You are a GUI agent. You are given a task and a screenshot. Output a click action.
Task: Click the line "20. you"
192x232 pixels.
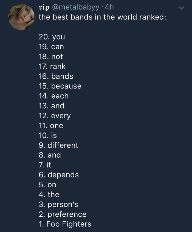click(x=52, y=37)
